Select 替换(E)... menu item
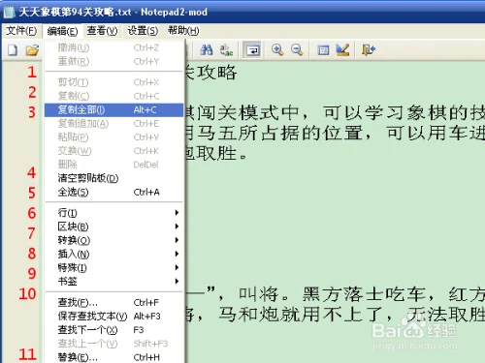The image size is (485, 363). [113, 357]
